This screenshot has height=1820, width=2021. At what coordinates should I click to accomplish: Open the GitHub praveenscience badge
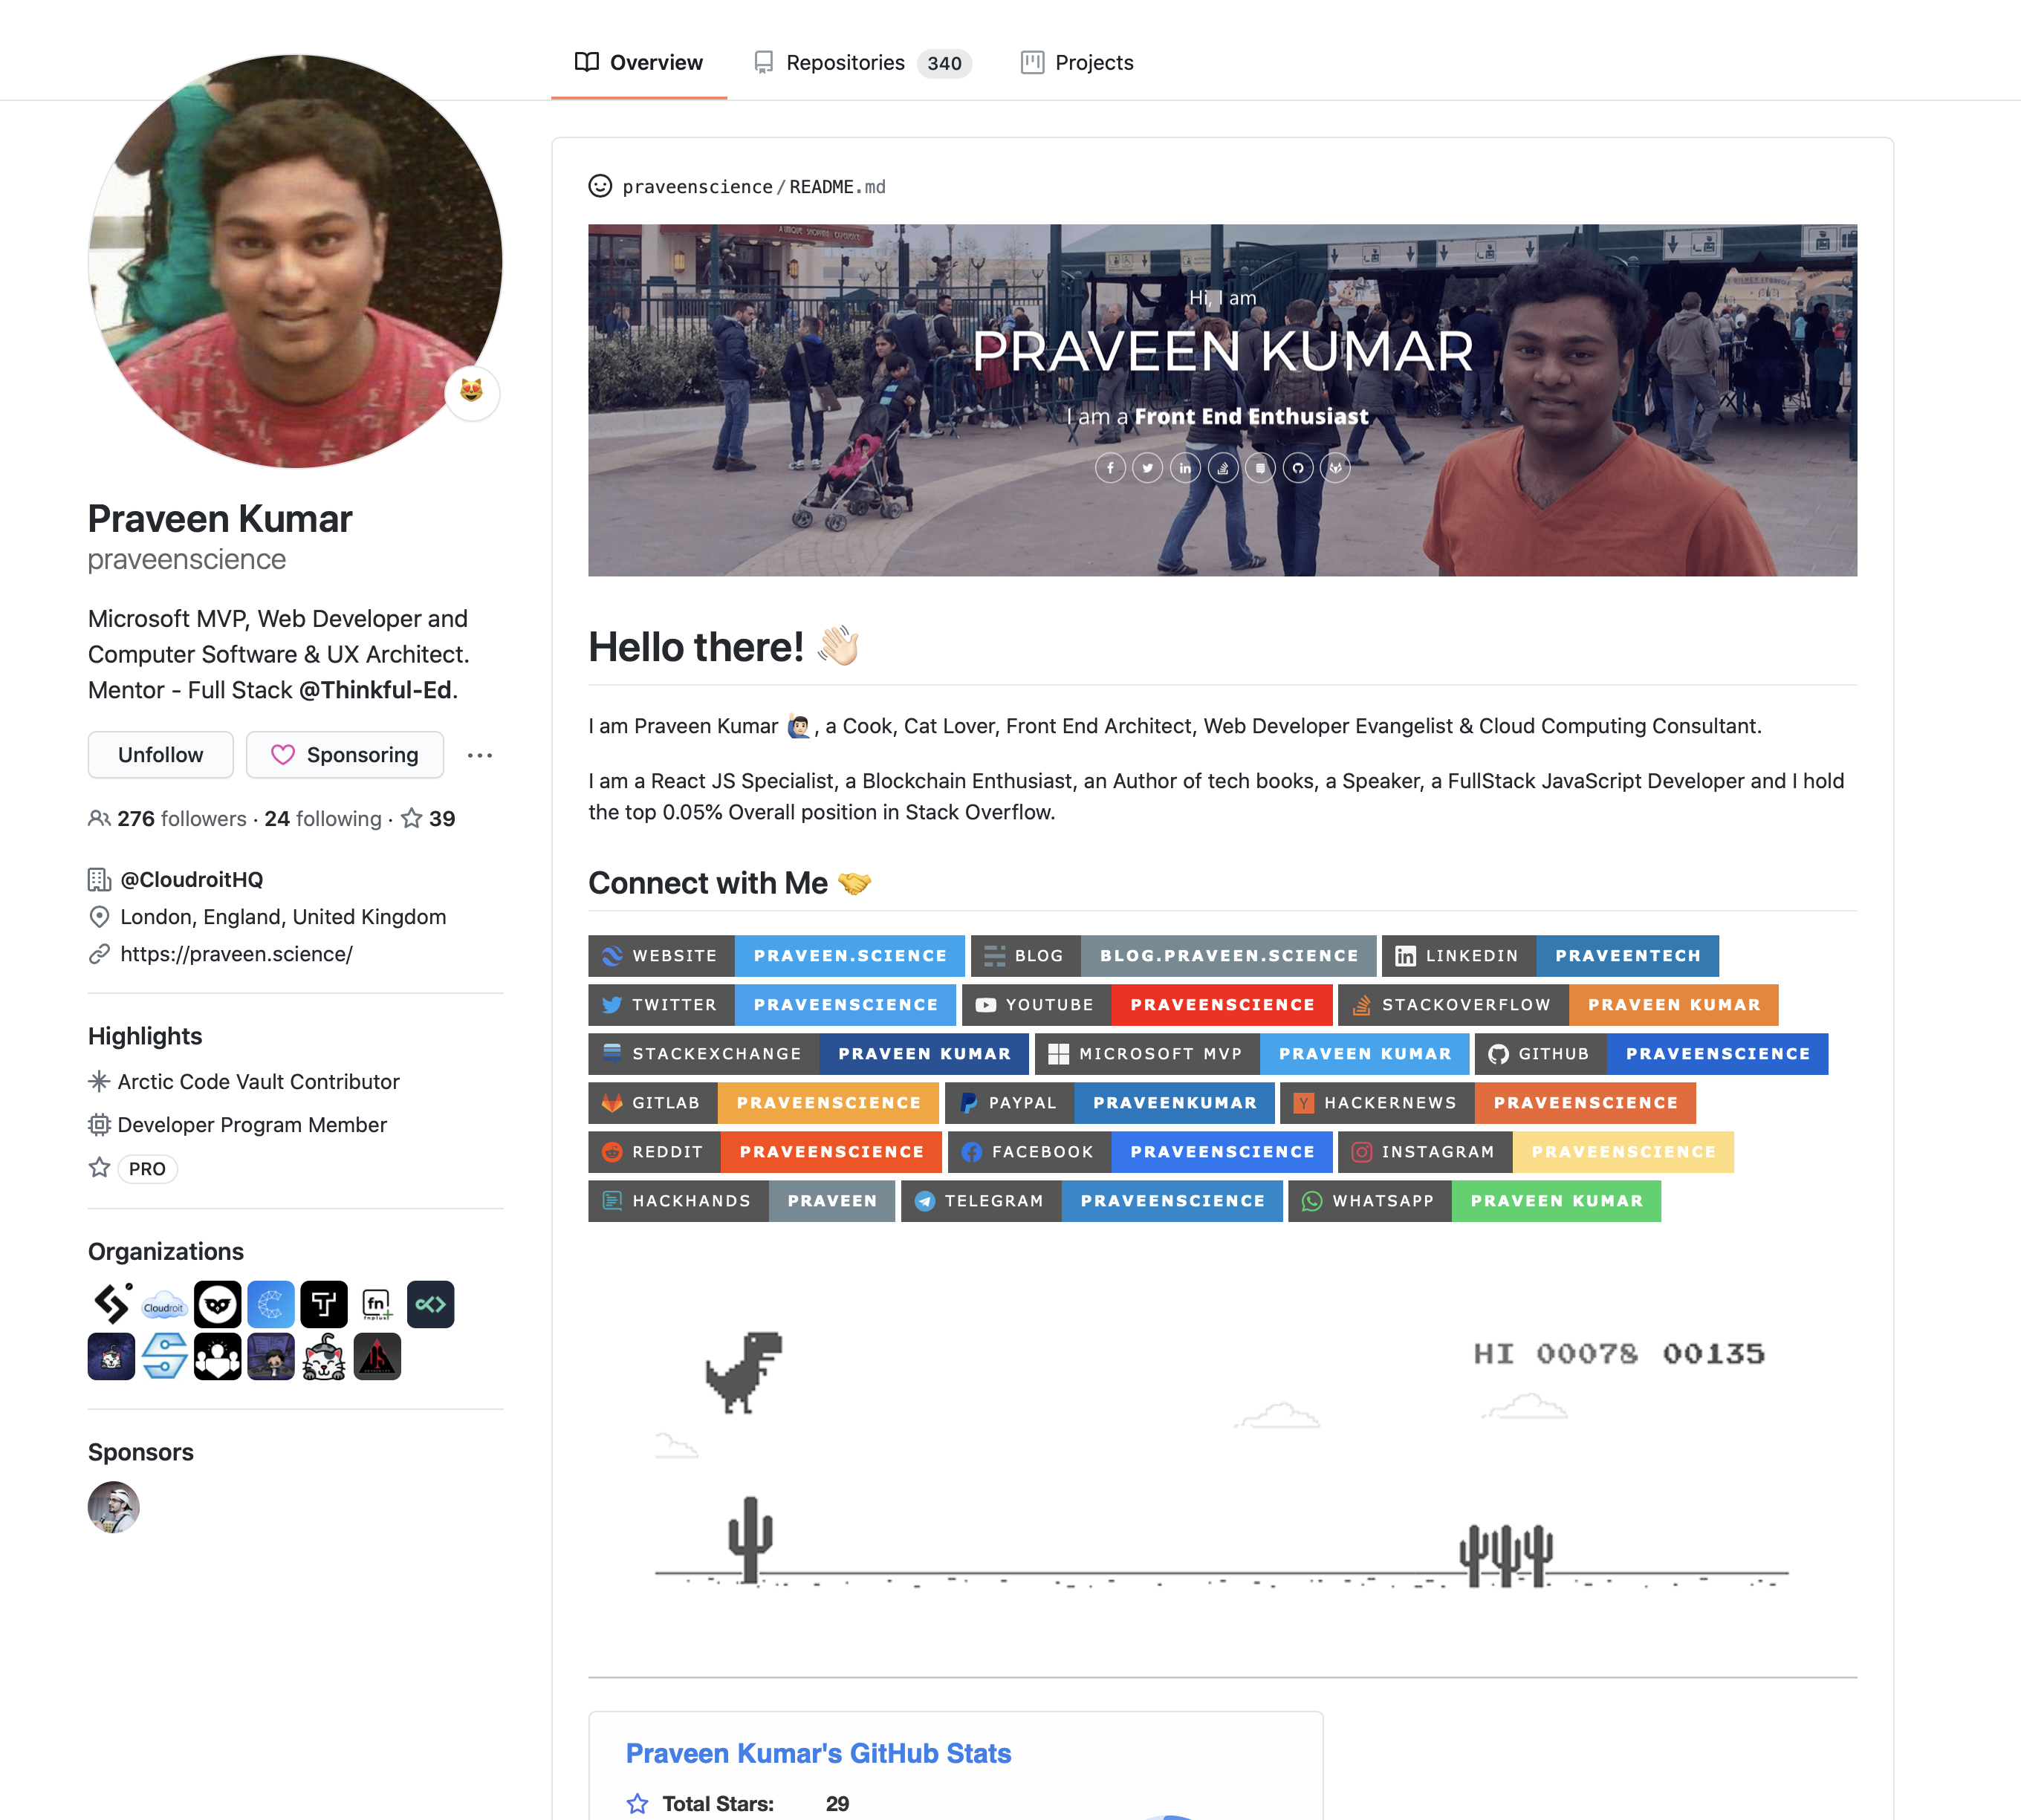1652,1054
